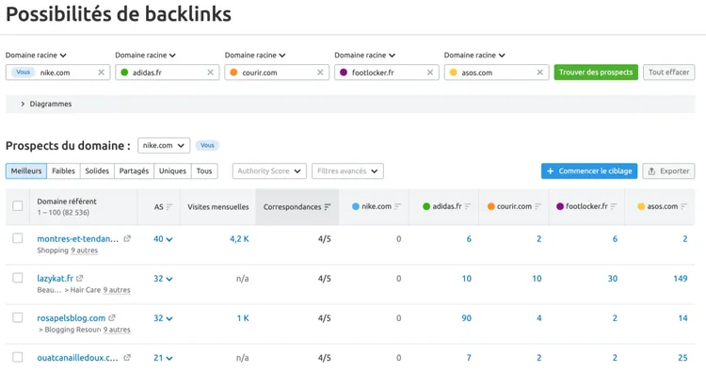This screenshot has width=706, height=372.
Task: Sort by footlocker.fr column icon
Action: [614, 206]
